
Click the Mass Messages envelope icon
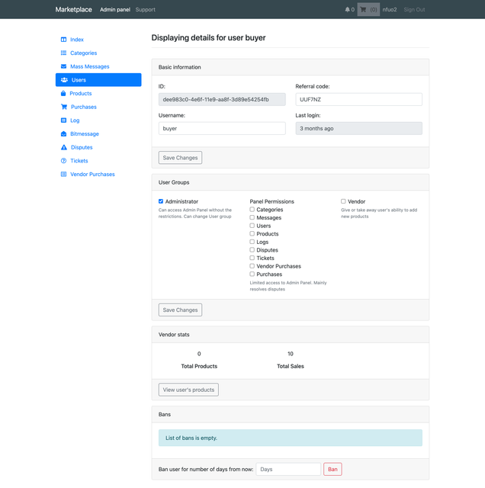point(63,66)
